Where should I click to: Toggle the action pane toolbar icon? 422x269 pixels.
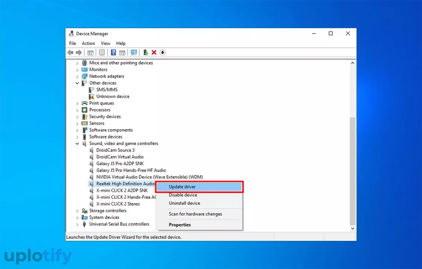point(122,52)
